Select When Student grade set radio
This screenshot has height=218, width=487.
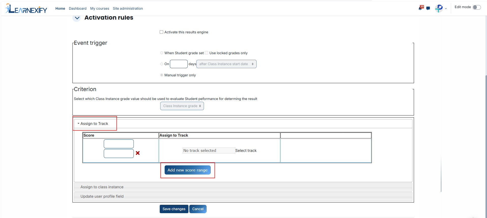162,53
